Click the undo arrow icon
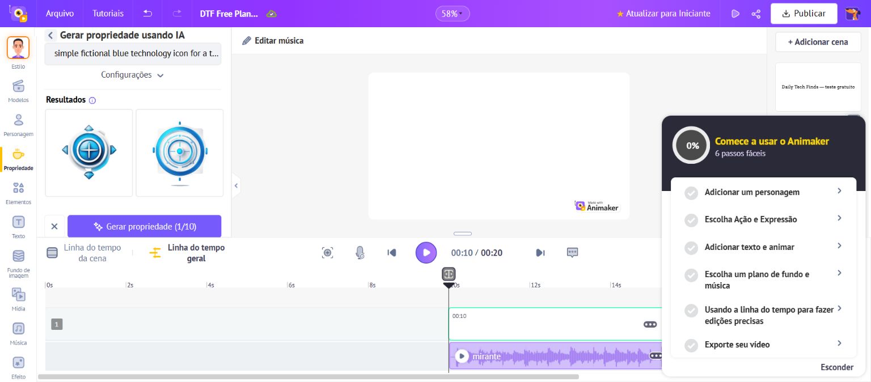Image resolution: width=871 pixels, height=382 pixels. click(147, 14)
